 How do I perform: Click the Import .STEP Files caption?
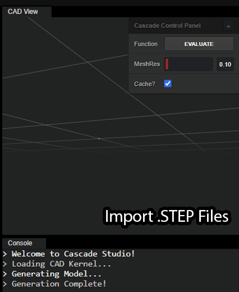(x=167, y=216)
